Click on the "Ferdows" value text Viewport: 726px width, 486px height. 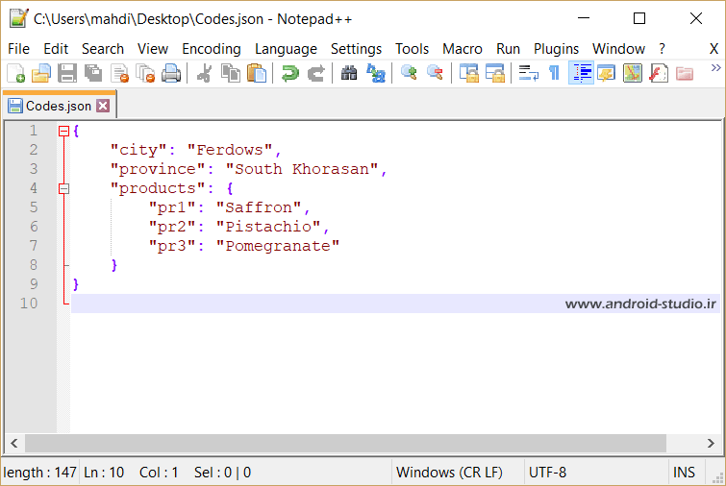[230, 150]
